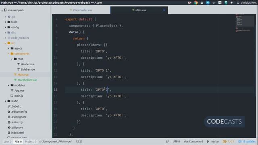Expand the node_modules folder arrow

coord(5,38)
